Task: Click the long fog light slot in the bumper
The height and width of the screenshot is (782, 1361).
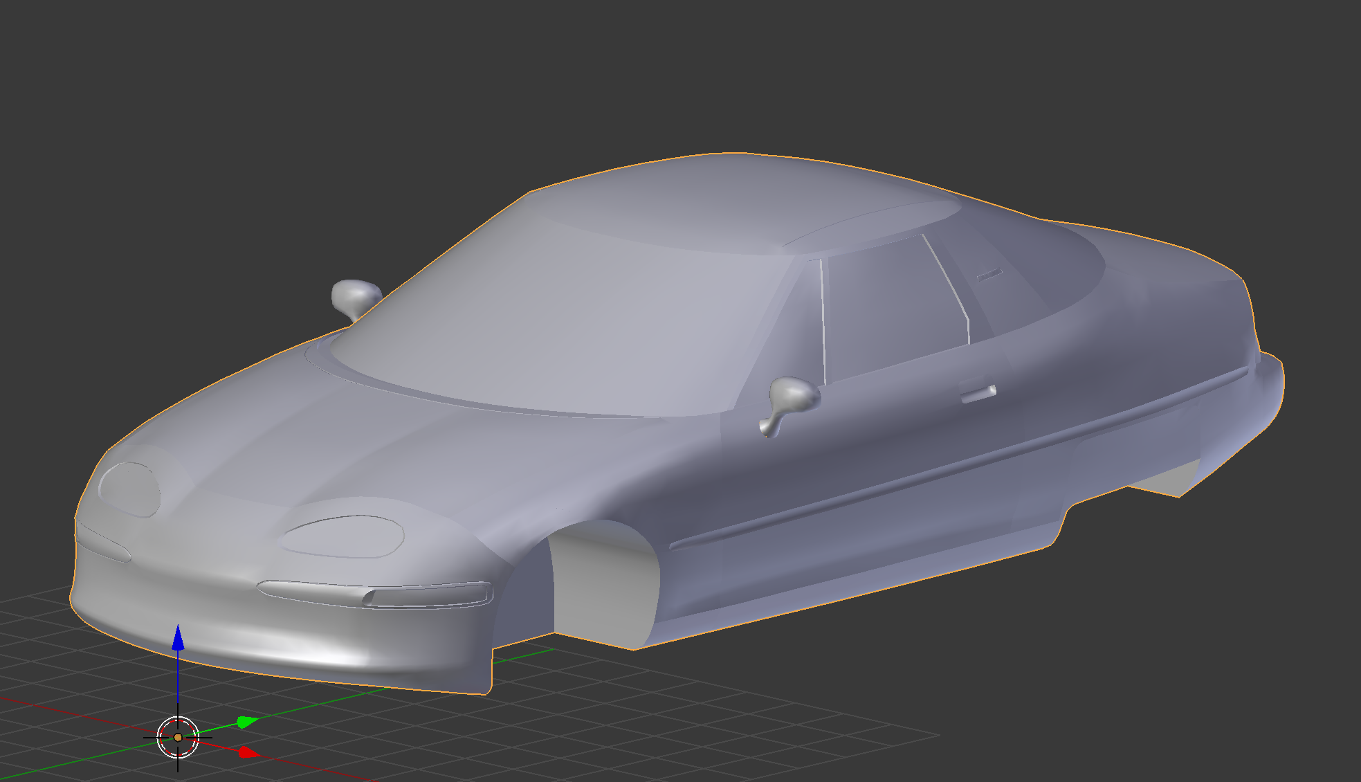Action: pos(375,594)
